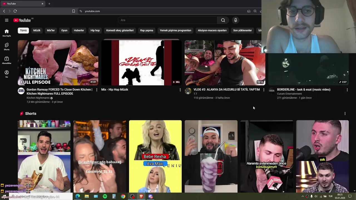Open Abonelikler in the sidebar
This screenshot has width=356, height=200.
(x=7, y=60)
